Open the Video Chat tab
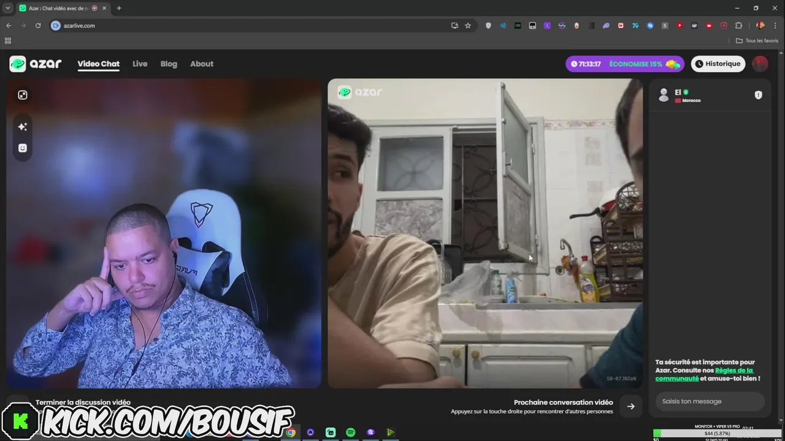The width and height of the screenshot is (785, 441). pos(98,64)
